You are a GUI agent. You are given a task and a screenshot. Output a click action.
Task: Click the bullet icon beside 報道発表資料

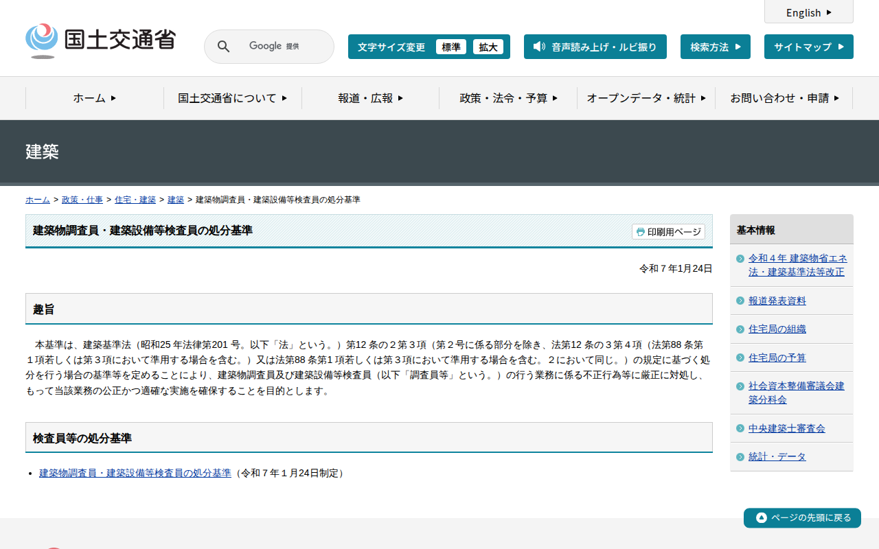coord(740,301)
